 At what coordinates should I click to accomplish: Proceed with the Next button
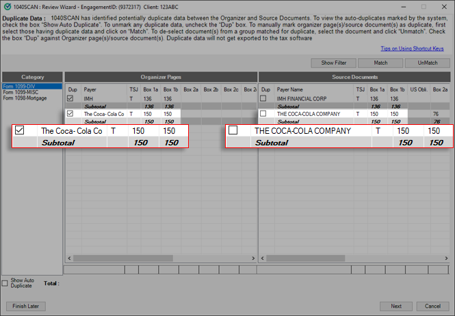[396, 306]
